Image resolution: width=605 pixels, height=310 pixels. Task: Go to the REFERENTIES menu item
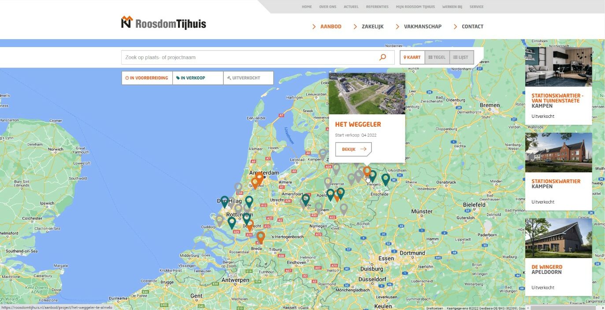[x=377, y=7]
